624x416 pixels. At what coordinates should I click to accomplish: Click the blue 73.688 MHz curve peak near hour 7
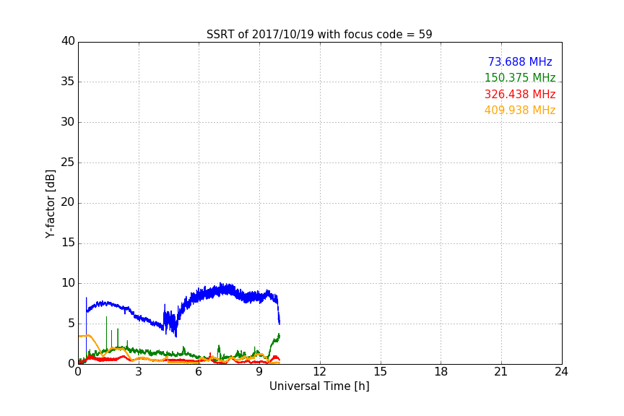221,287
